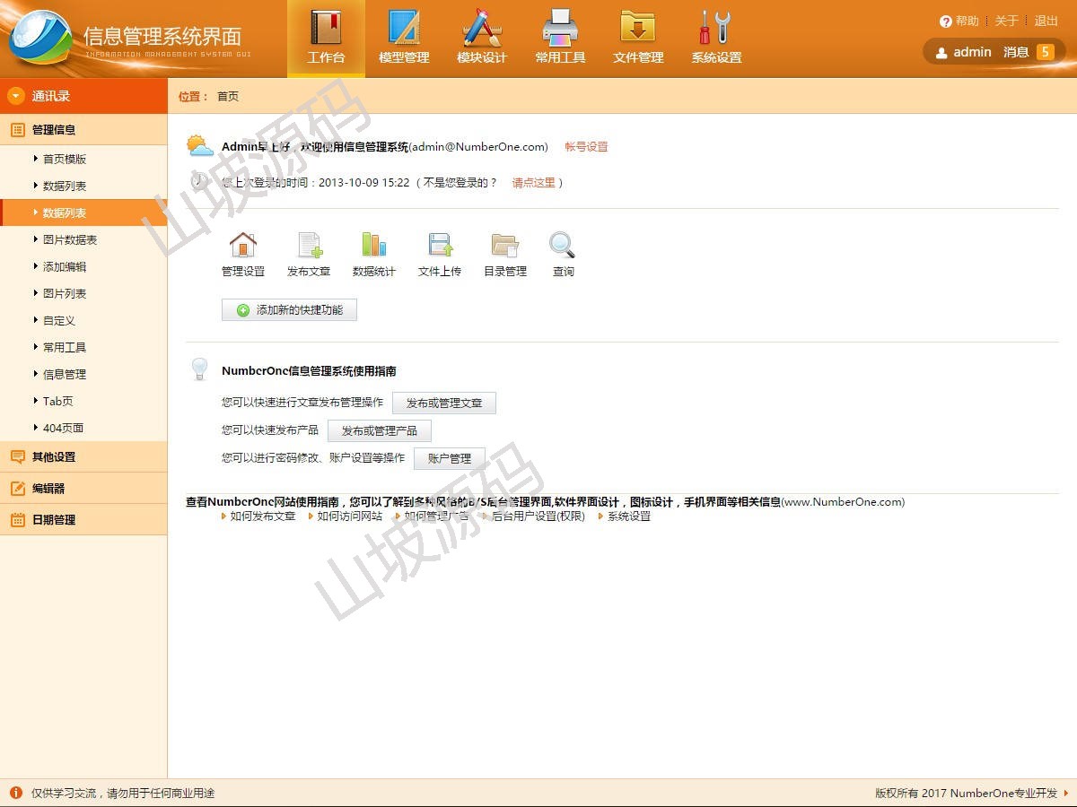The width and height of the screenshot is (1077, 807).
Task: Select the 模块设计 pencil-and-ruler icon
Action: click(x=482, y=29)
